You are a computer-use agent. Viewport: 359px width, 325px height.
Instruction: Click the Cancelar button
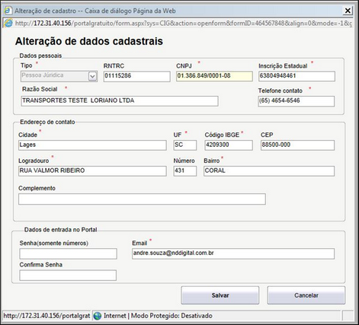(x=306, y=295)
